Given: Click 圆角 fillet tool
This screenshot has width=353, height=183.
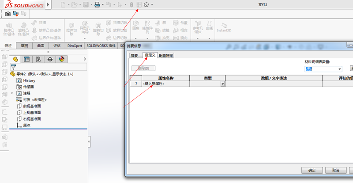Looking at the screenshot, I should pos(136,26).
